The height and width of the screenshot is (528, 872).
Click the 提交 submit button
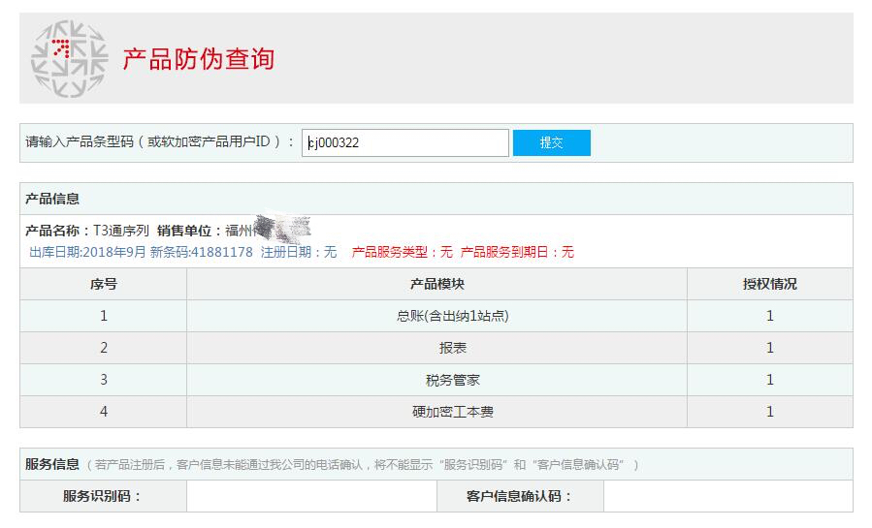(x=551, y=142)
